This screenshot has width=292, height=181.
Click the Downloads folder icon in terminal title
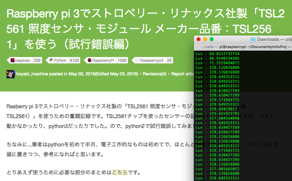coord(253,39)
